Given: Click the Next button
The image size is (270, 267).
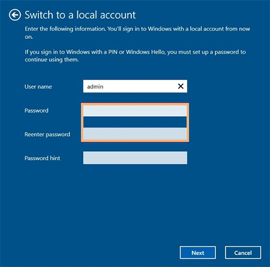Looking at the screenshot, I should pyautogui.click(x=197, y=253).
